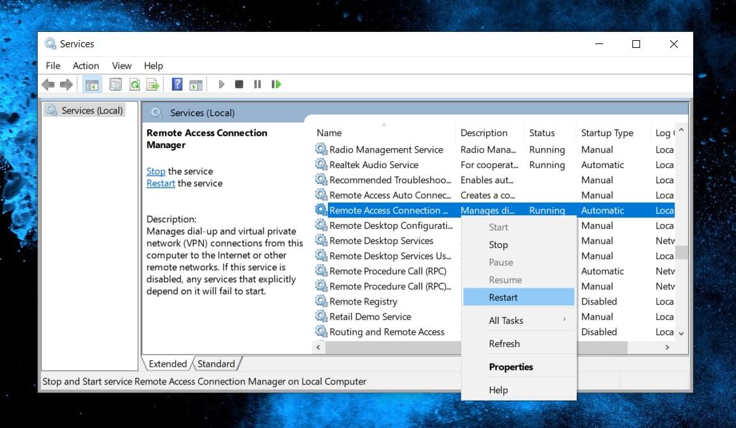Expand All Tasks in the context menu
736x428 pixels.
(507, 319)
